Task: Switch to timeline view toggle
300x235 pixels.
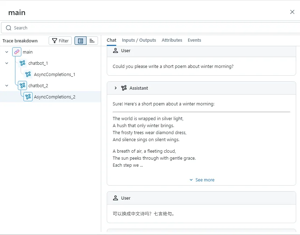Action: pos(92,41)
